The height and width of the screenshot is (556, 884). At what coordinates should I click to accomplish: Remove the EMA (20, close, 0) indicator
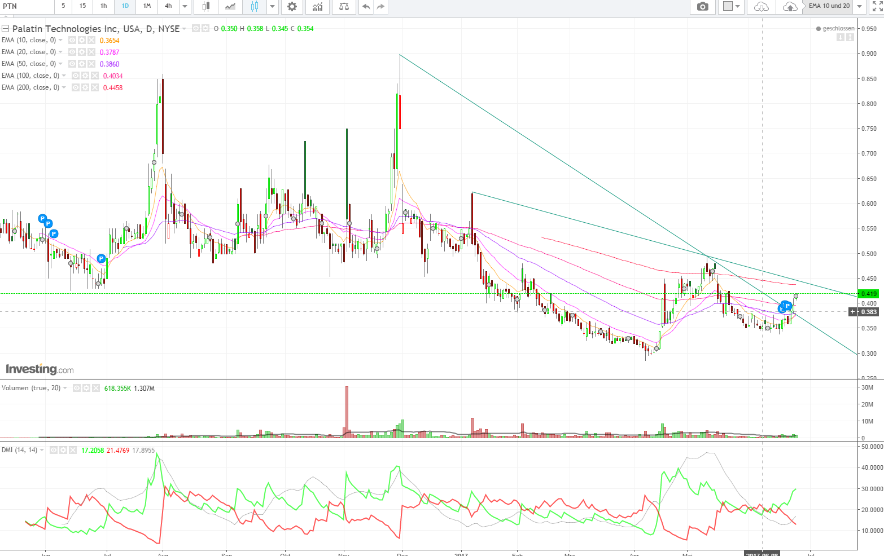point(91,52)
